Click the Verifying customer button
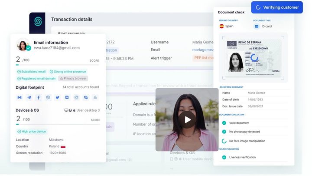Viewport: 312px width, 176px height. pos(277,7)
